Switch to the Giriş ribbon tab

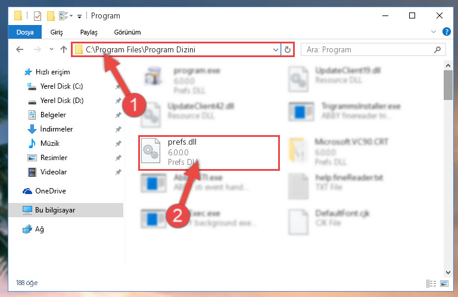click(x=57, y=32)
